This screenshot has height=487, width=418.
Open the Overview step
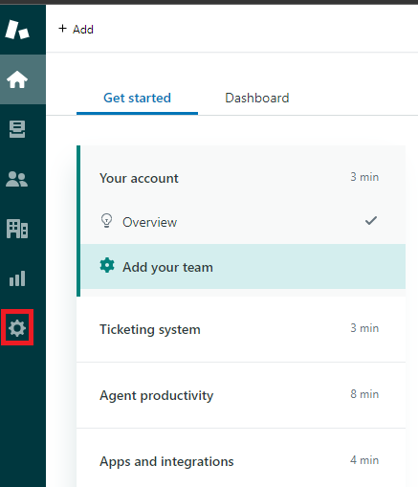coord(243,222)
